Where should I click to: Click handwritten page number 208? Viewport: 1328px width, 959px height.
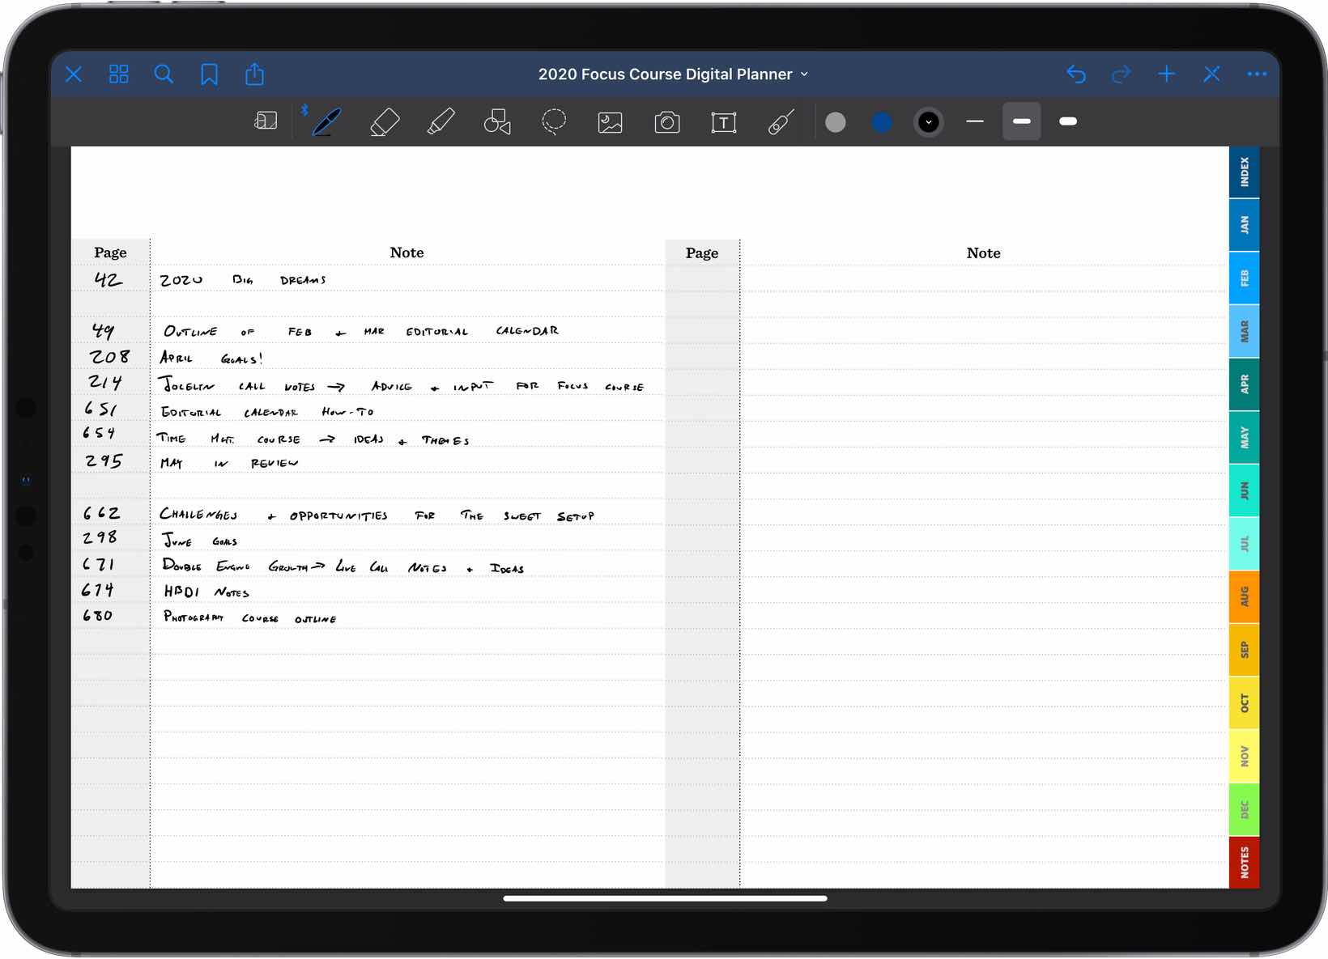109,357
